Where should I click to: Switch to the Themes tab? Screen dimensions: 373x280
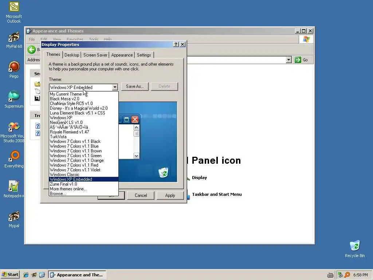click(53, 55)
